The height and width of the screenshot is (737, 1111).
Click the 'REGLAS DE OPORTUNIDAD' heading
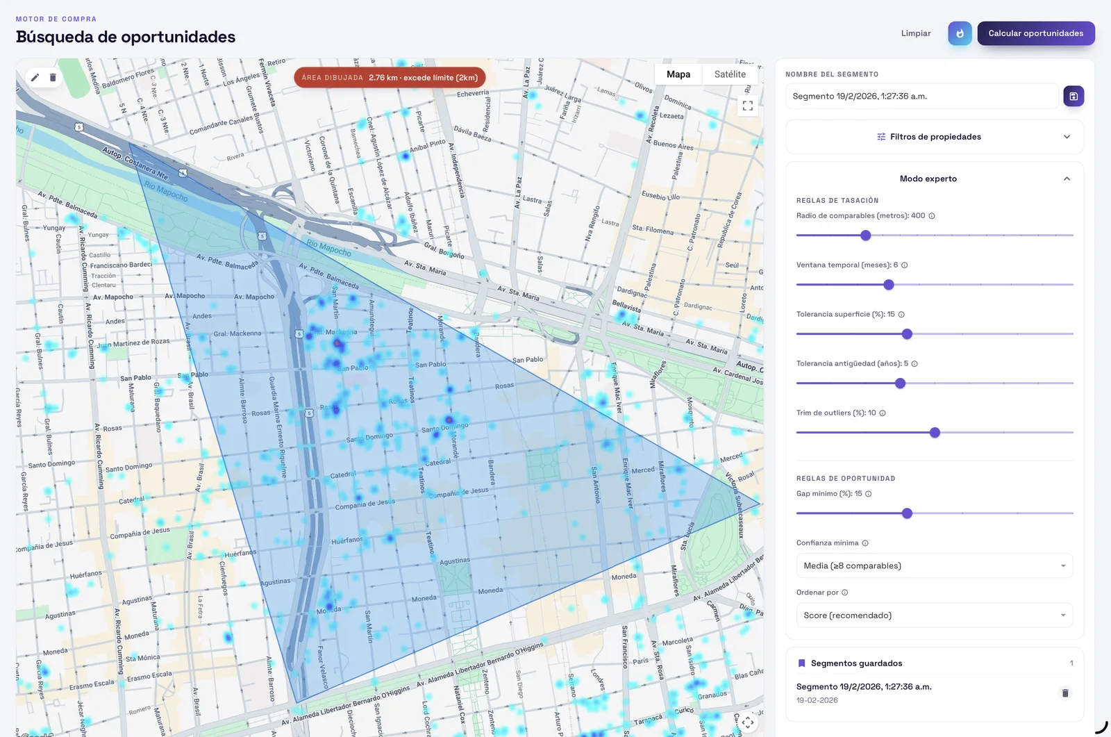(x=846, y=479)
